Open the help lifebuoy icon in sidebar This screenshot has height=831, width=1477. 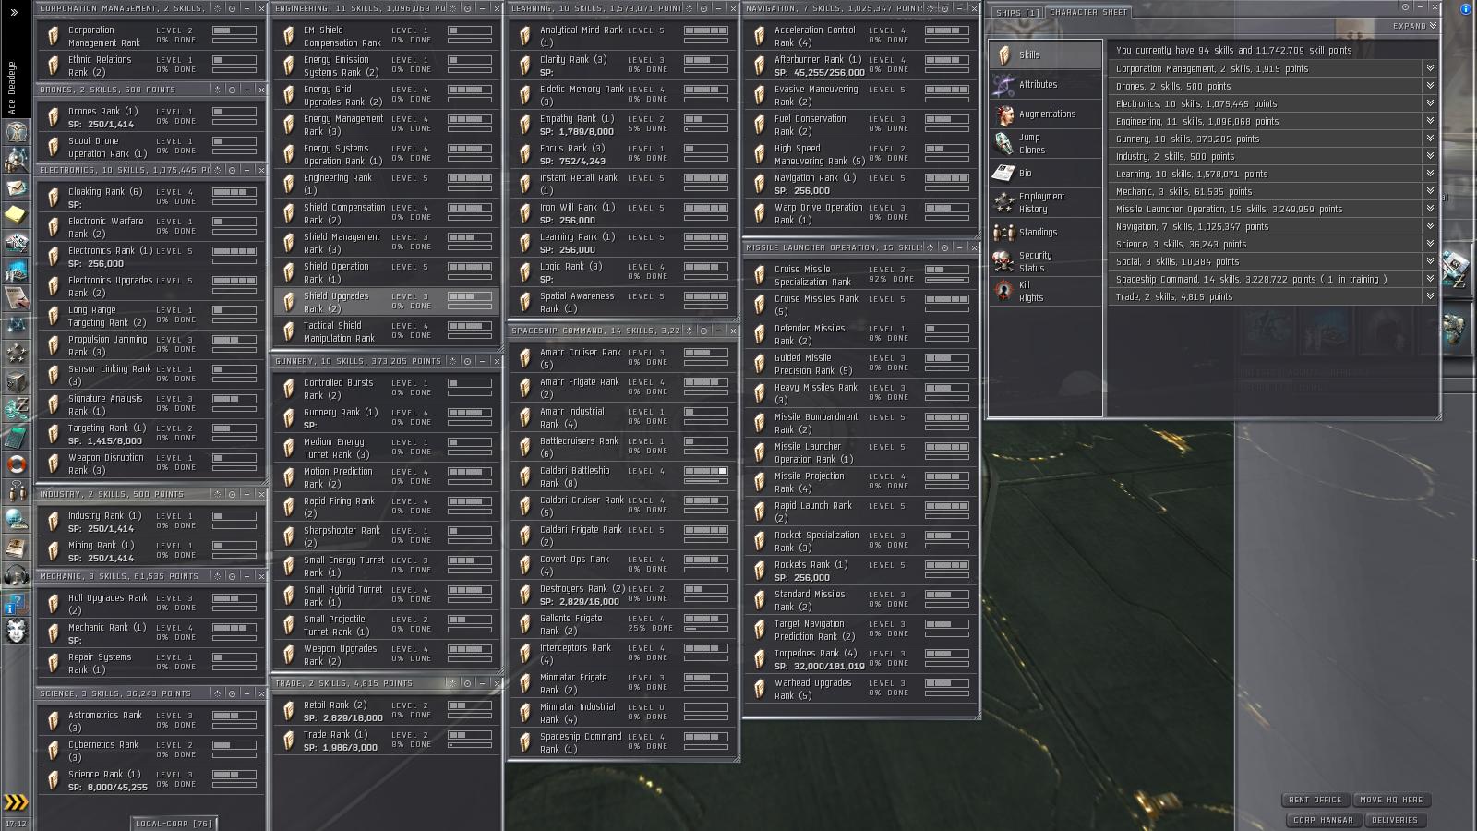(16, 464)
